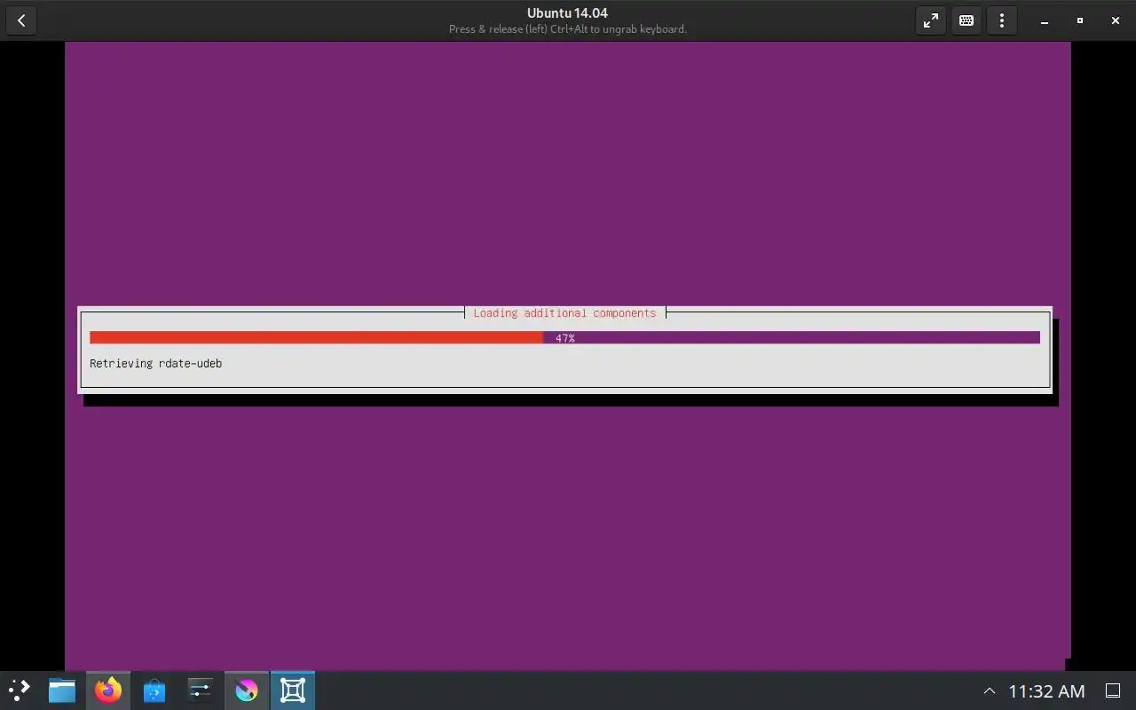Open the keyboard shortcuts sender icon
The height and width of the screenshot is (710, 1136).
966,20
